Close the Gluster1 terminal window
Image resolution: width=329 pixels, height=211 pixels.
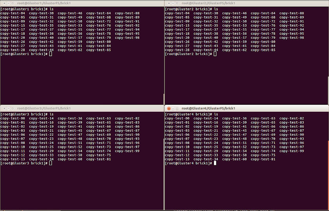pos(4,3)
